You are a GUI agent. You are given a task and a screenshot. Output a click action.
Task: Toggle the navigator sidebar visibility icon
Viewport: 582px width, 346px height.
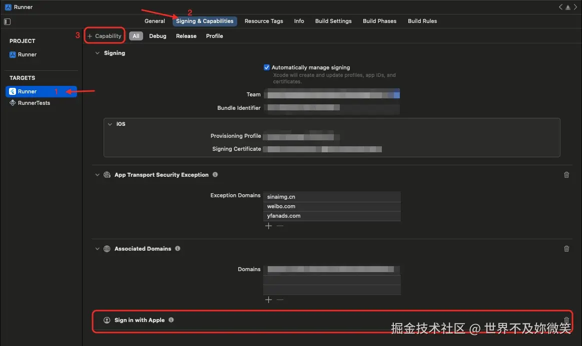(7, 21)
